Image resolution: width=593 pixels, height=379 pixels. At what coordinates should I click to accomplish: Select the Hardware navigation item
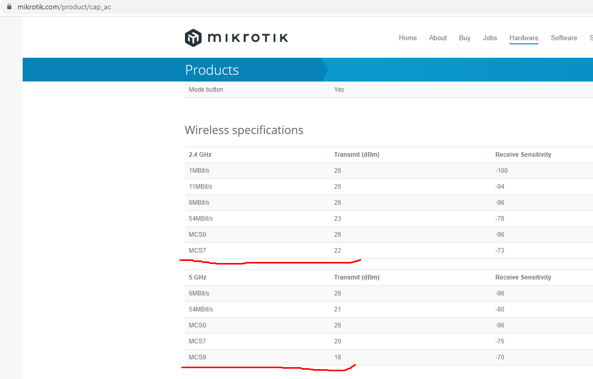pyautogui.click(x=523, y=38)
